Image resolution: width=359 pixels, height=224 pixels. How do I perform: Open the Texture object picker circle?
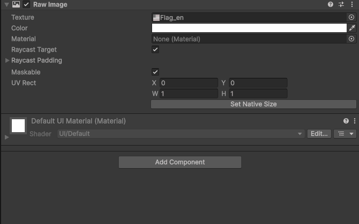(351, 17)
